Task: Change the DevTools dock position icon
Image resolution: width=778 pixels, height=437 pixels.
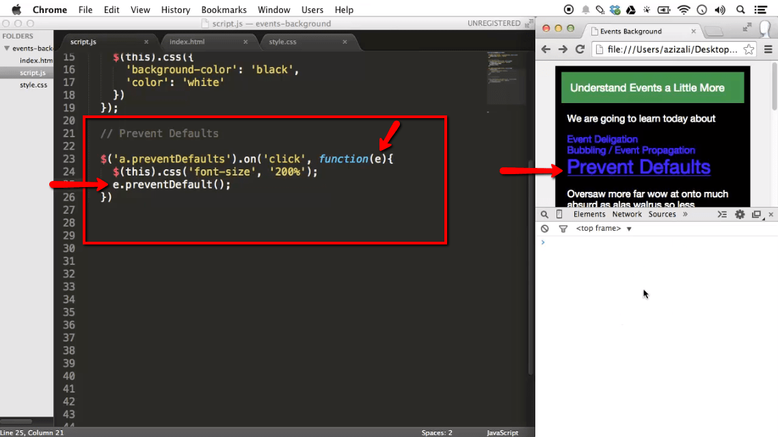Action: coord(756,214)
